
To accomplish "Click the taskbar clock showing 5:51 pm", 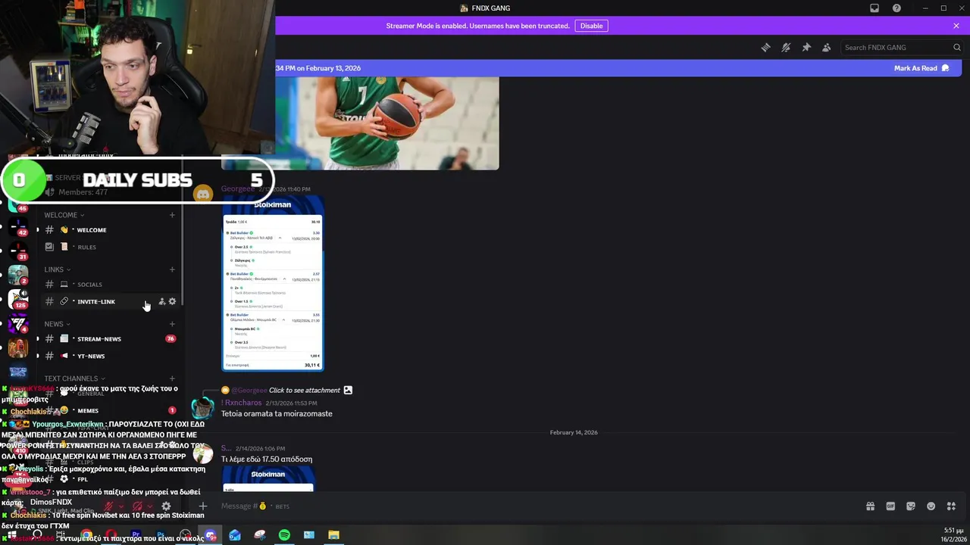I will (x=954, y=534).
